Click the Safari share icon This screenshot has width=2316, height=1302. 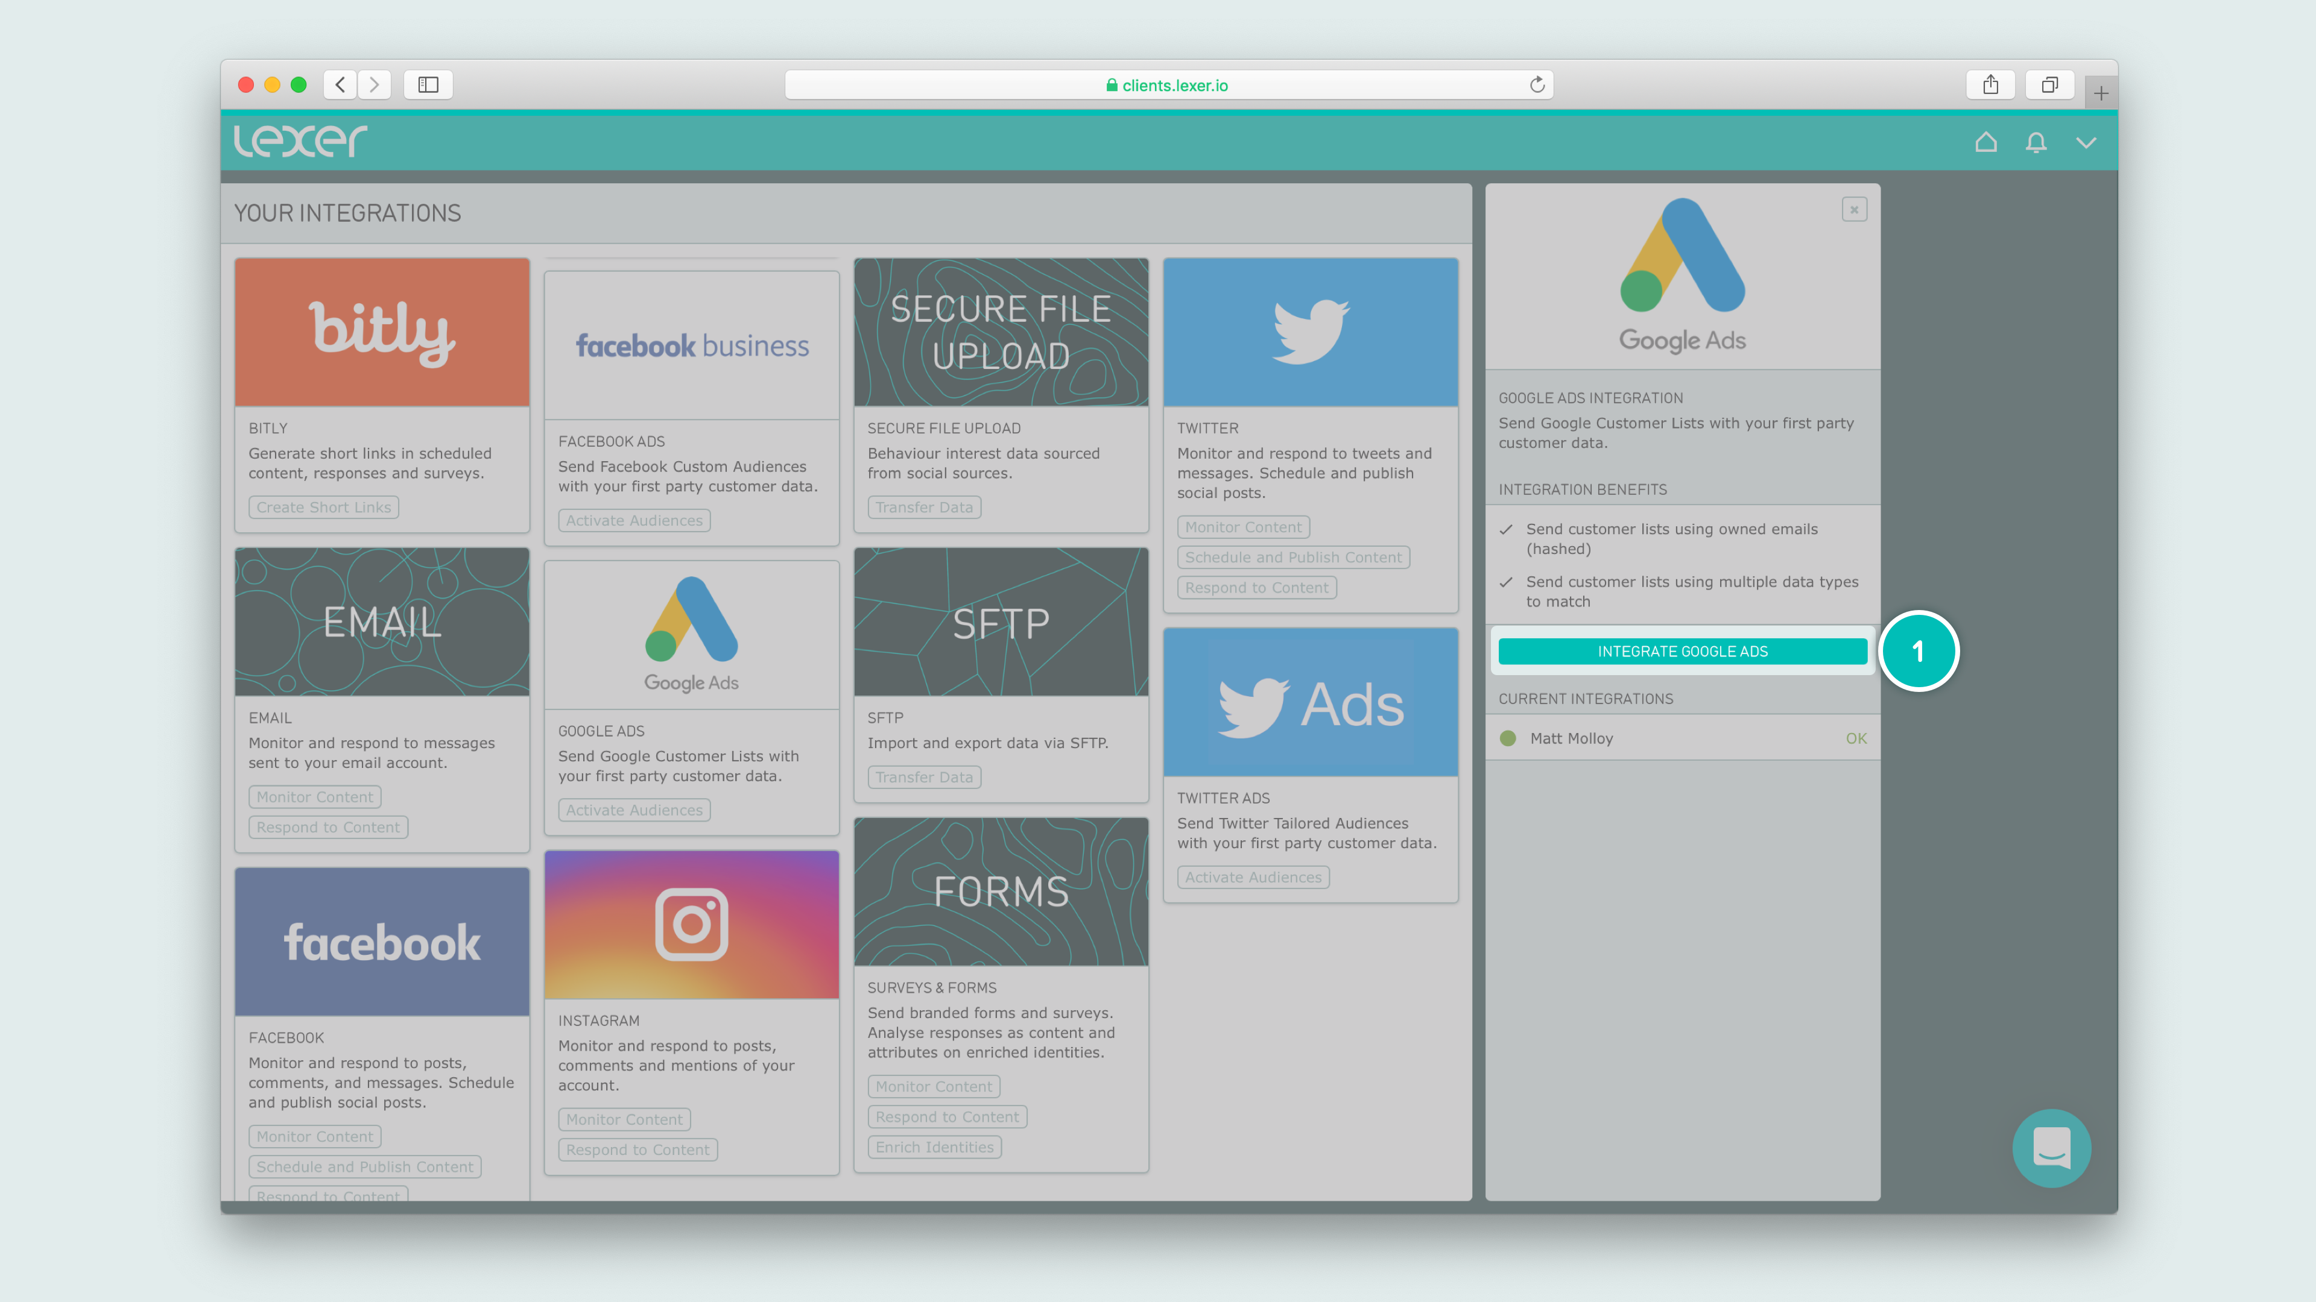pyautogui.click(x=1990, y=84)
